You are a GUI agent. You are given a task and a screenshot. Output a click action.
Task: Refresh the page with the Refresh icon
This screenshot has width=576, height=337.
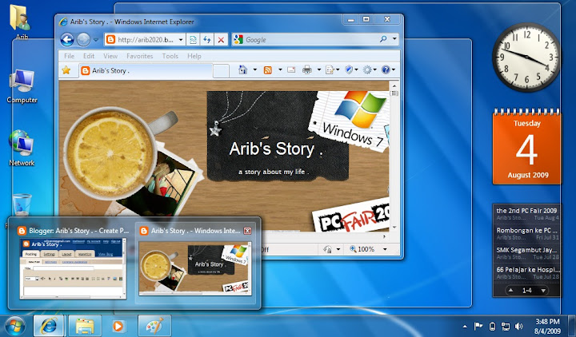coord(207,40)
